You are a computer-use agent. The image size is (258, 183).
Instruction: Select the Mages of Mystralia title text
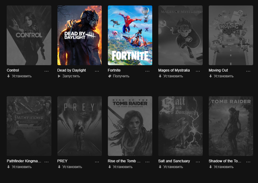click(x=174, y=70)
